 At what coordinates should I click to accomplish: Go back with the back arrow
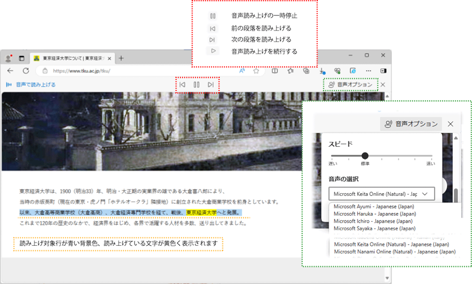coord(10,71)
